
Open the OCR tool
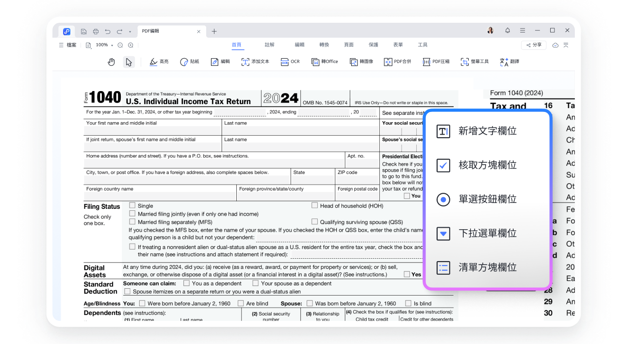click(290, 62)
